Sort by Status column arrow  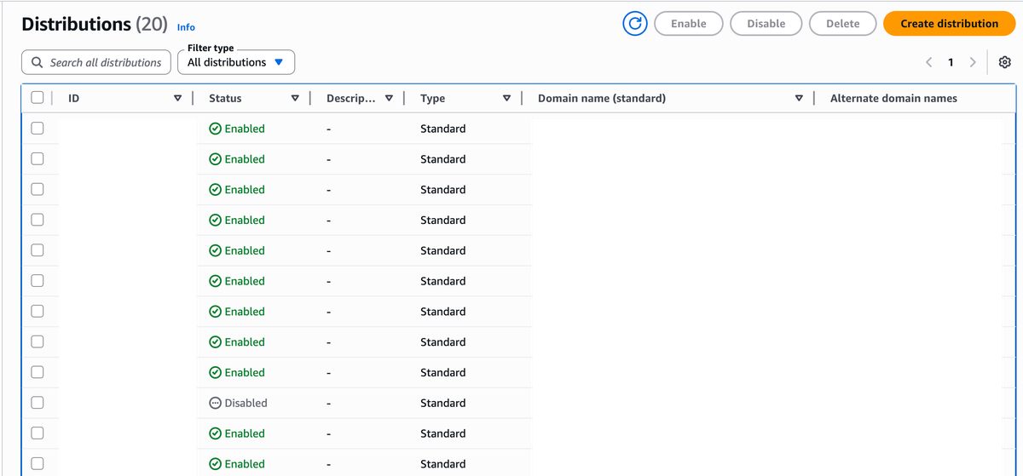(x=295, y=98)
